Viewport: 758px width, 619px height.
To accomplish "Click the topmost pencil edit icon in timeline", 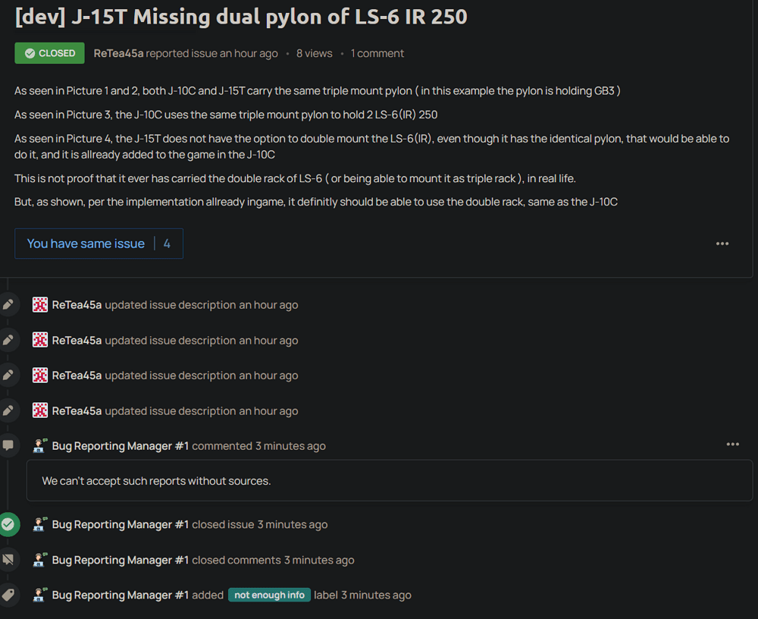I will [8, 305].
